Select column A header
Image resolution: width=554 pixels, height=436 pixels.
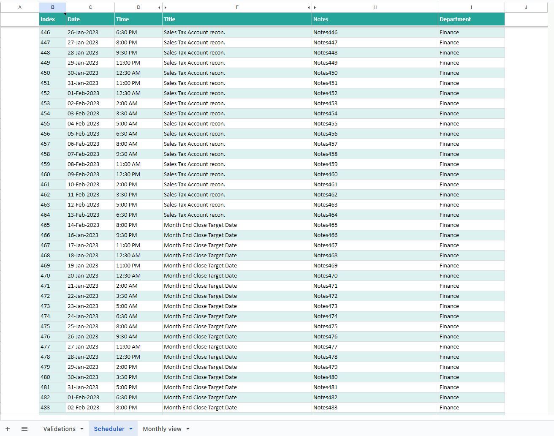20,7
